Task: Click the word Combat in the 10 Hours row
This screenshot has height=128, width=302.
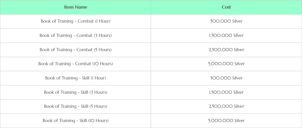Action: 83,64
